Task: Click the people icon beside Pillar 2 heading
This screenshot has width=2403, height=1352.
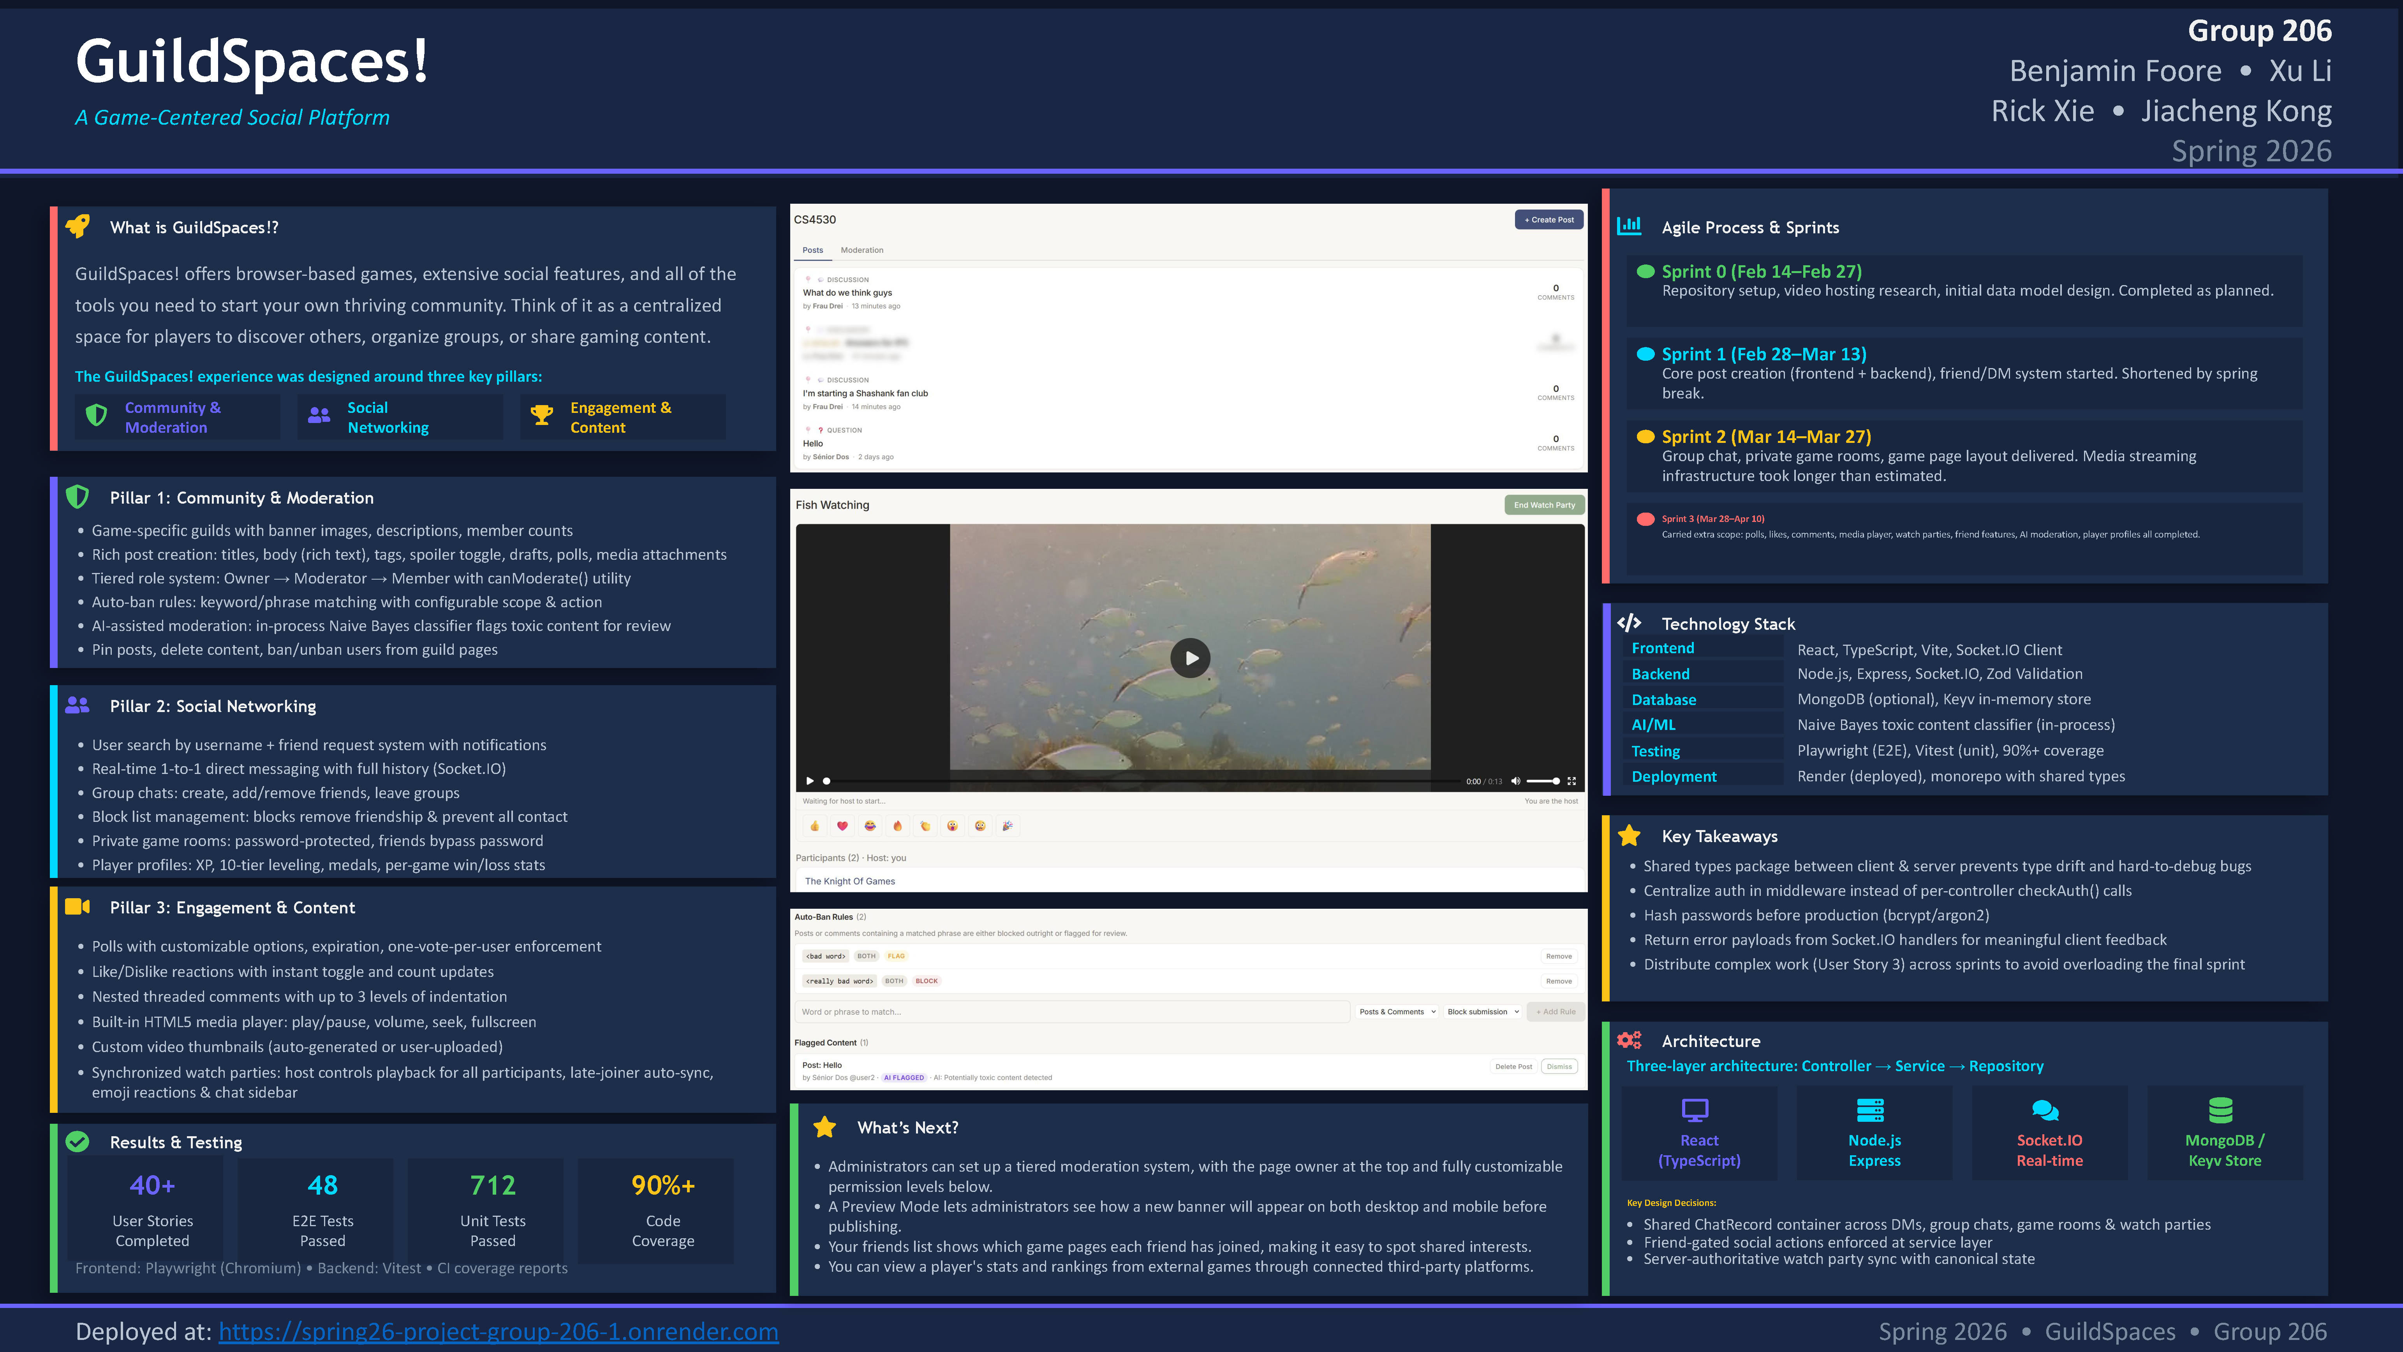Action: 78,705
